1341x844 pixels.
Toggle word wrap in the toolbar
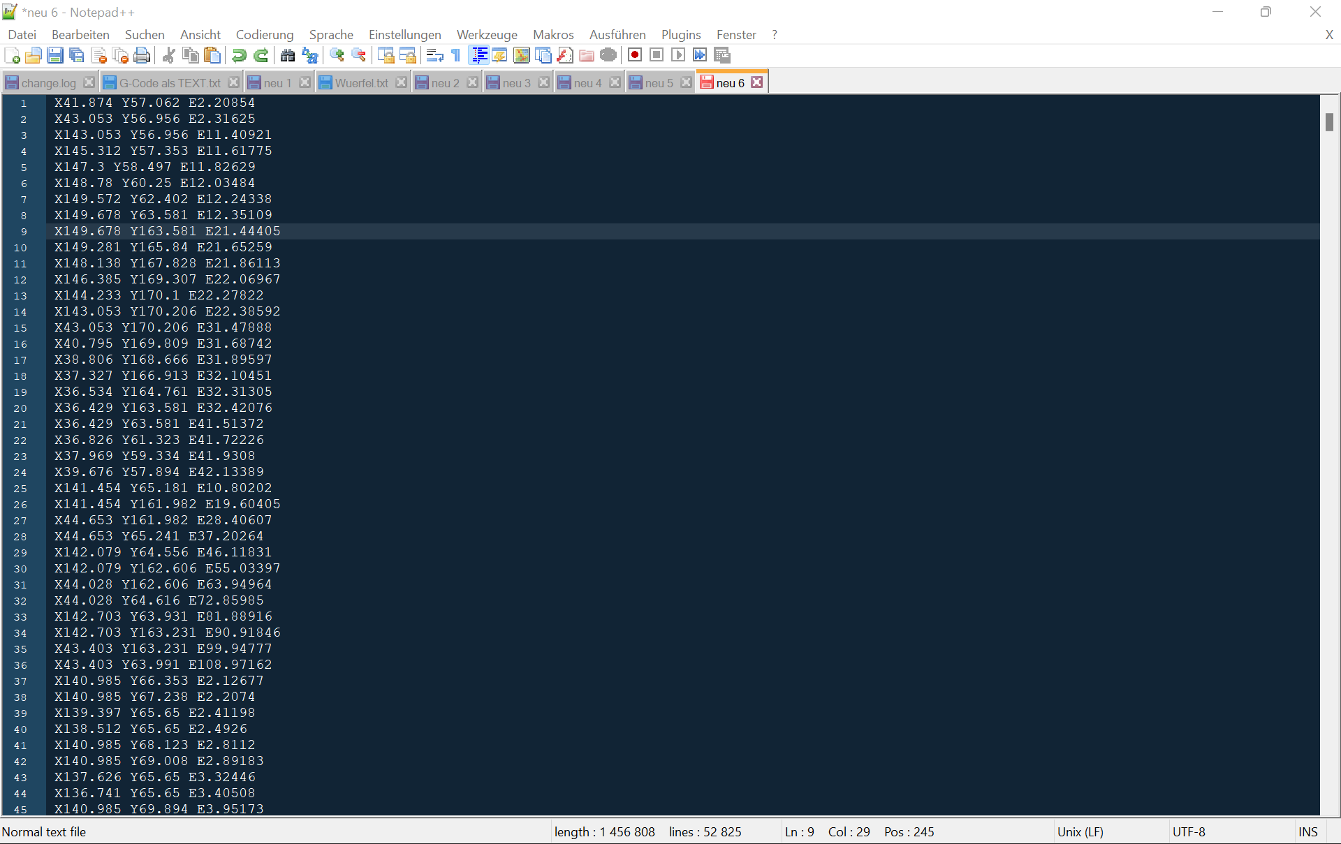coord(434,55)
